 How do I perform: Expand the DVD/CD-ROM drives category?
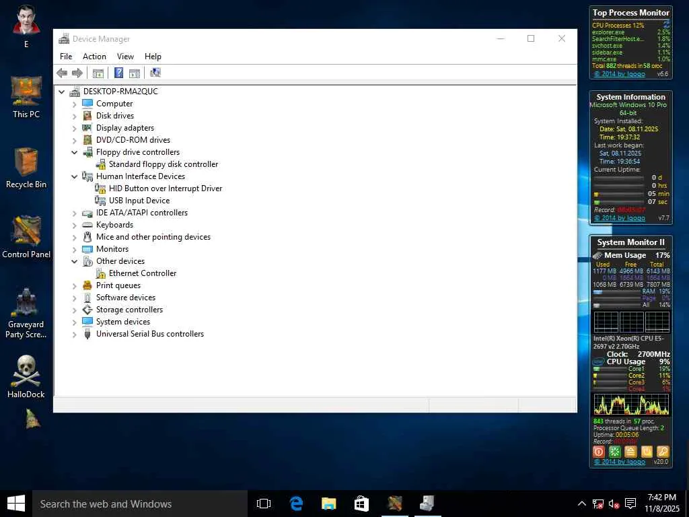74,140
